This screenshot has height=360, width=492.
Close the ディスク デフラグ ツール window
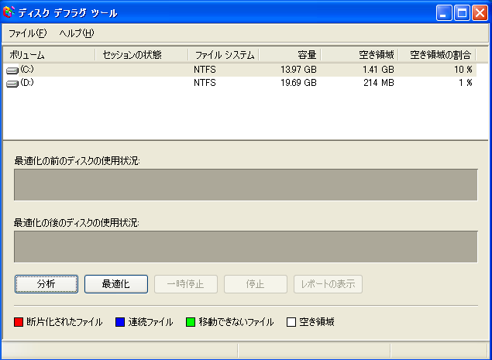(480, 13)
